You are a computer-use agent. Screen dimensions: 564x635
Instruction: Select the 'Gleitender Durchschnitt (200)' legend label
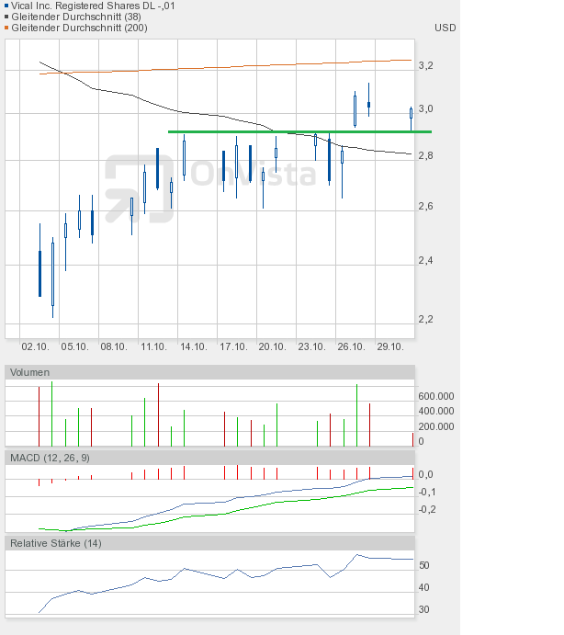pyautogui.click(x=79, y=28)
